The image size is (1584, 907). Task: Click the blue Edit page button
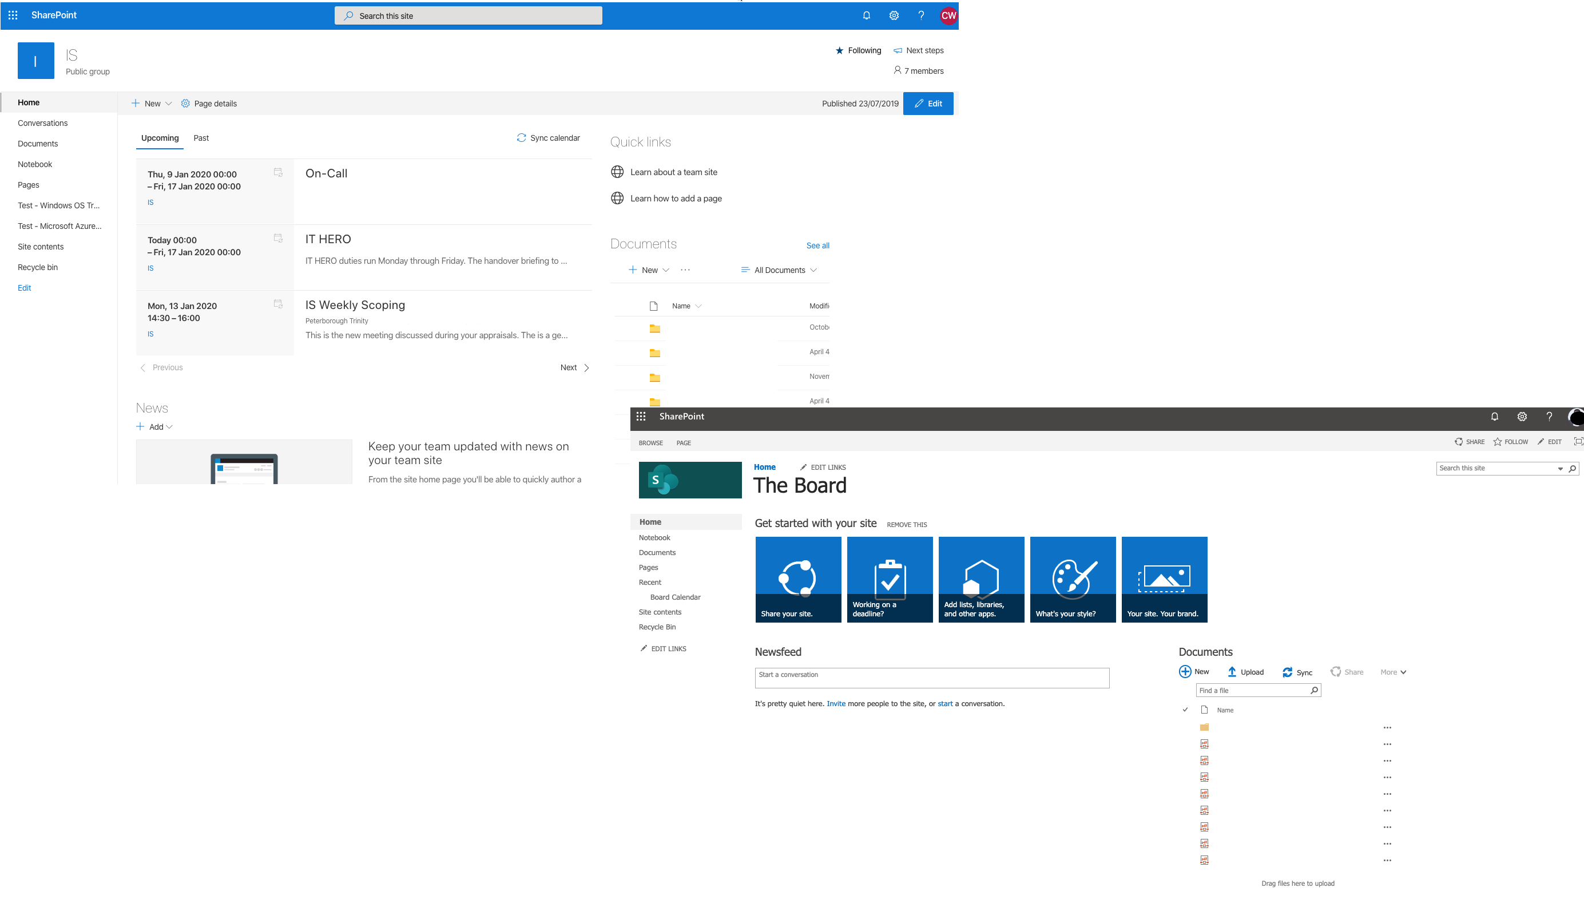[x=927, y=104]
